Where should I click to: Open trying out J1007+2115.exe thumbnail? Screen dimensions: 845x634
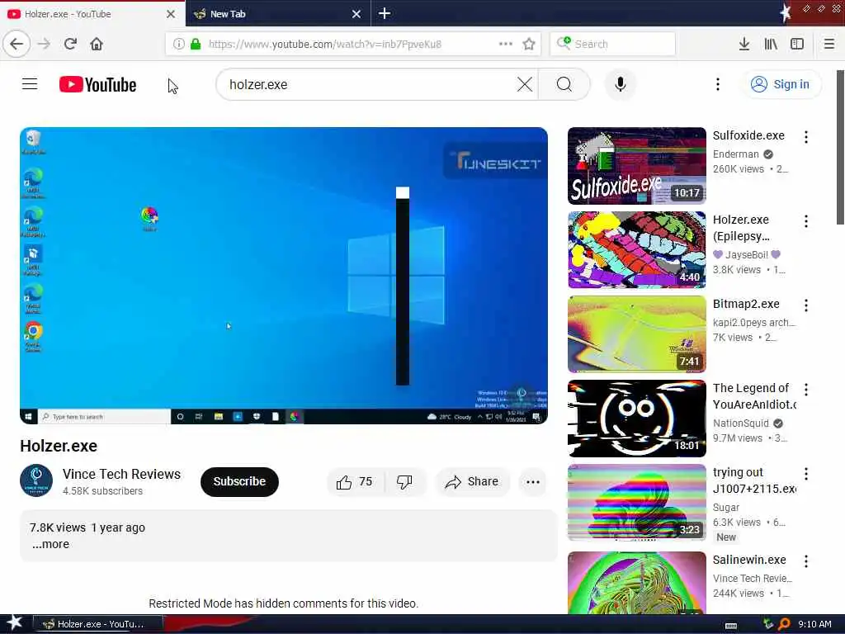point(636,503)
